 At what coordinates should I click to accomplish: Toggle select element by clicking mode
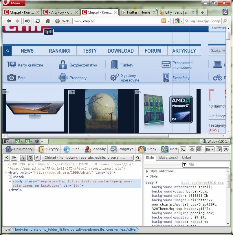click(x=23, y=158)
